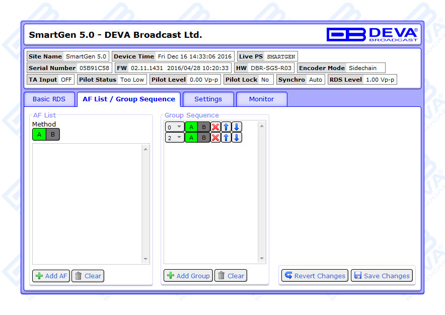Delete the group 2 sequence row

point(215,138)
